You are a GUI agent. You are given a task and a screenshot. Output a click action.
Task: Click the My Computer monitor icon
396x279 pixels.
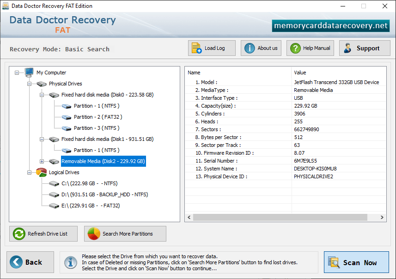click(29, 73)
